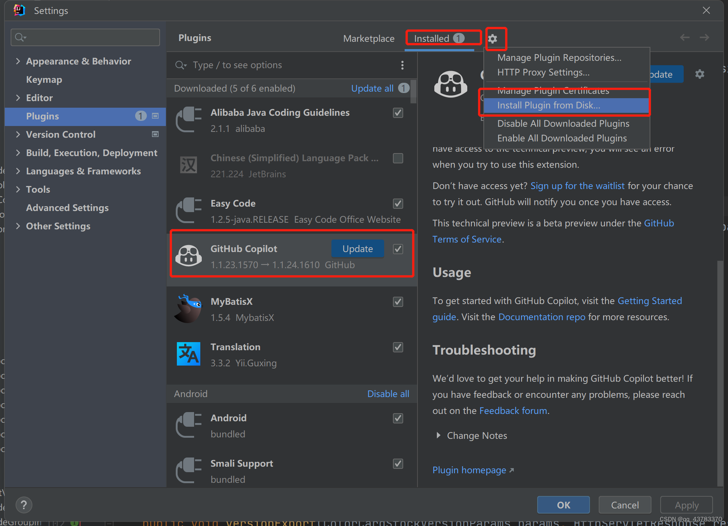Click the Translation plugin icon
The width and height of the screenshot is (728, 526).
[189, 354]
